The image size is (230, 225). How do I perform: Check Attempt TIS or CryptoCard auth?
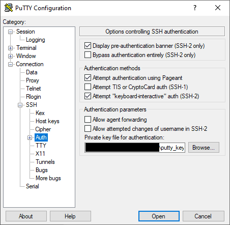tap(88, 87)
